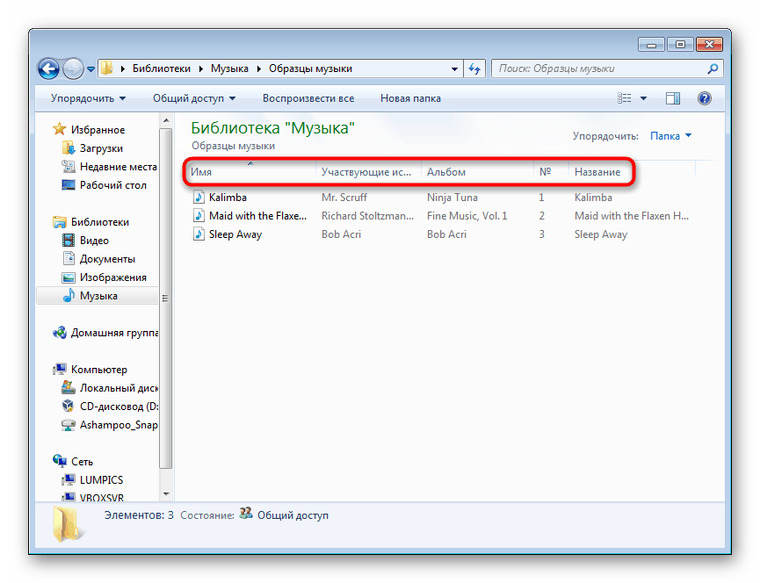Screen dimensions: 760x583
Task: Open recent pages dropdown next to navigation arrows
Action: [90, 69]
